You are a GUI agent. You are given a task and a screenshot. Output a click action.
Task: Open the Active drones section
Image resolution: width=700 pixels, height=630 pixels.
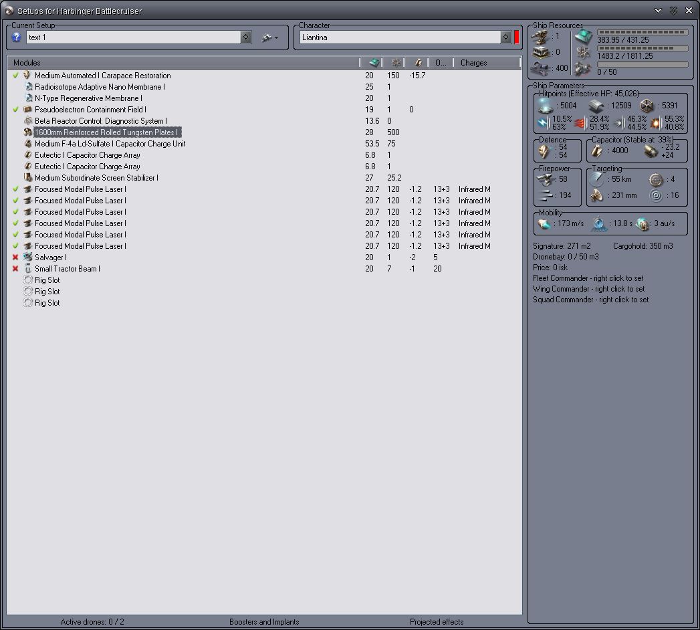[92, 621]
